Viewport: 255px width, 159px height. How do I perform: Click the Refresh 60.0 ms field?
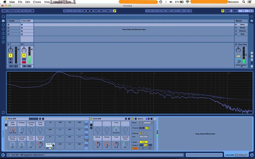tap(144, 133)
